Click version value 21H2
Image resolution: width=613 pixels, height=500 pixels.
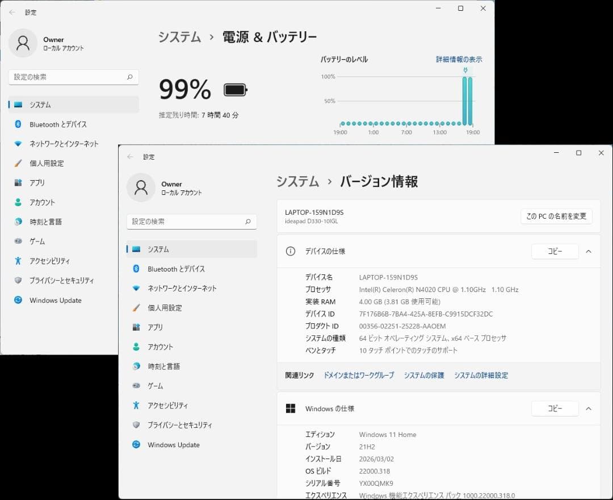367,447
